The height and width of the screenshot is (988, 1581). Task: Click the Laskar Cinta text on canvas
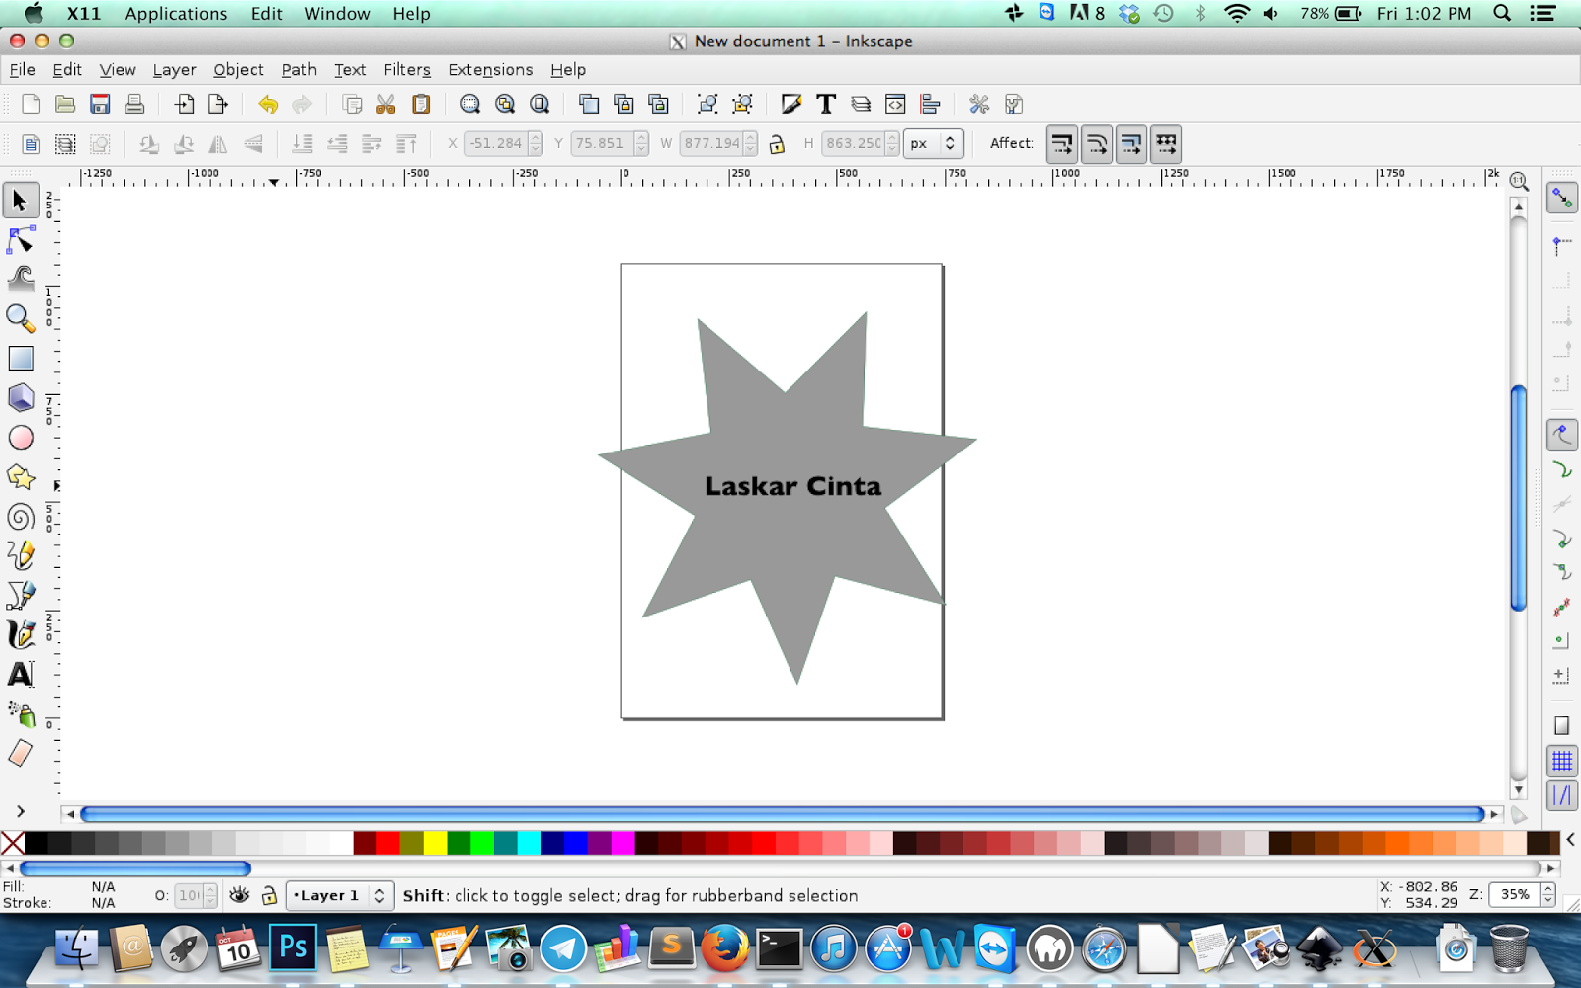(x=792, y=486)
